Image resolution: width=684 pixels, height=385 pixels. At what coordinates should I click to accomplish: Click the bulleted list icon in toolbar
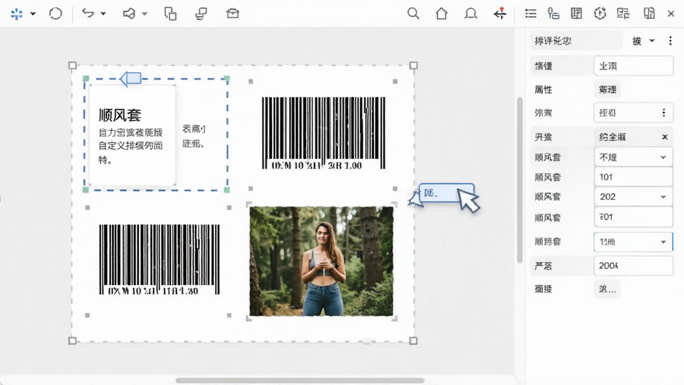(530, 13)
